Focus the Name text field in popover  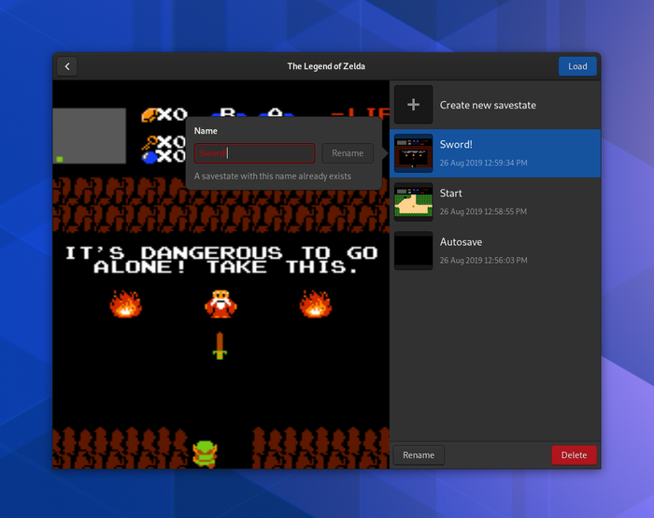[254, 153]
